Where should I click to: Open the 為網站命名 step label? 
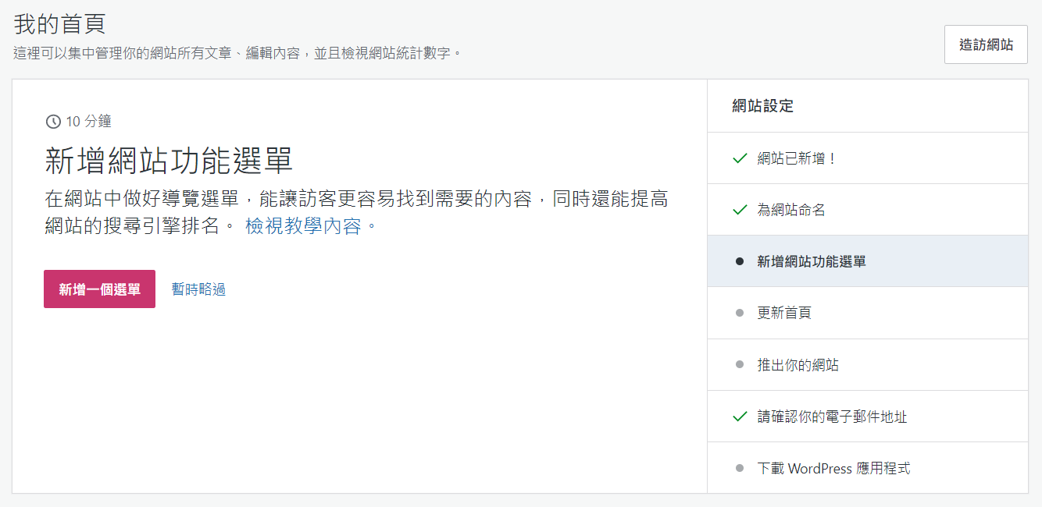tap(791, 210)
